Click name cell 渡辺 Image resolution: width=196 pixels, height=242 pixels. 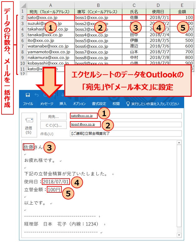pos(134,46)
